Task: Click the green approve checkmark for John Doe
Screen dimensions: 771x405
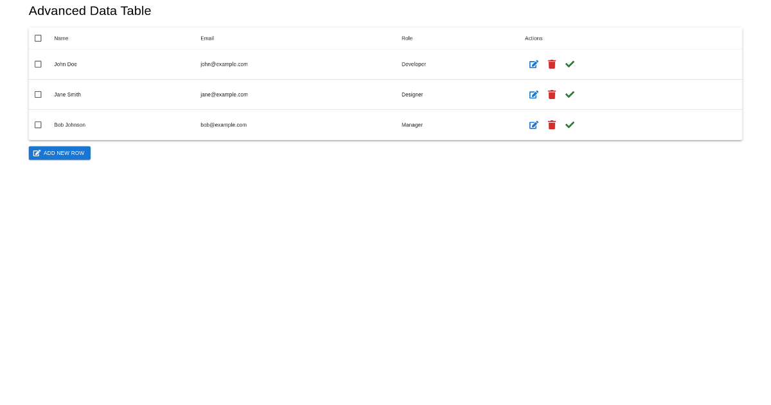Action: [569, 64]
